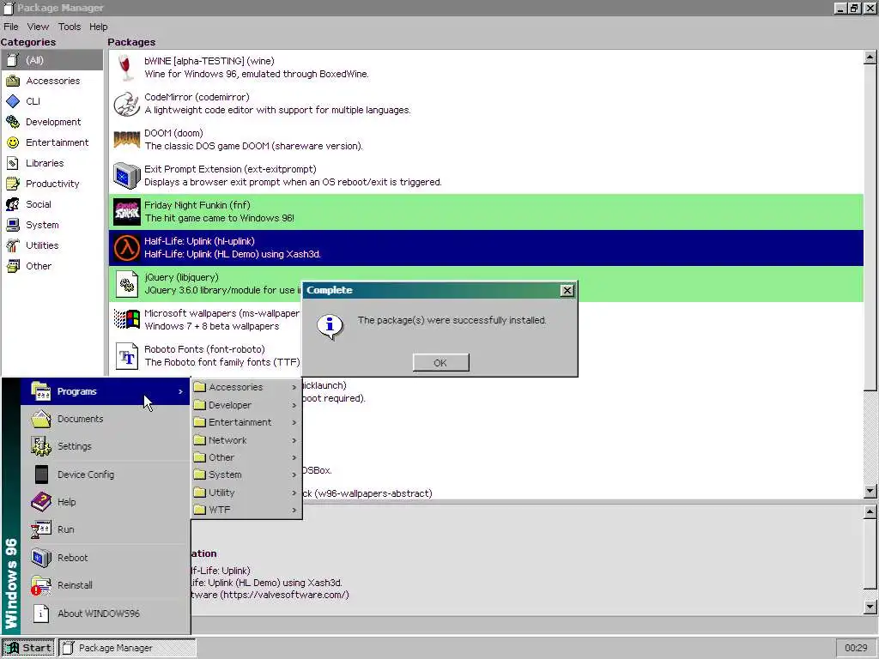
Task: Click the taskbar clock showing 00:29
Action: click(856, 648)
